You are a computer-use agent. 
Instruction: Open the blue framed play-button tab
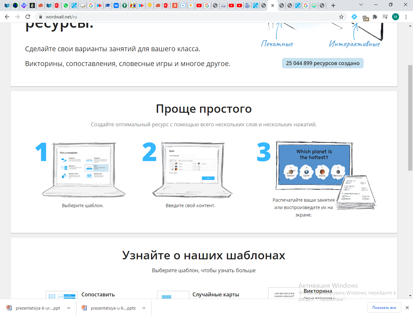tap(183, 5)
